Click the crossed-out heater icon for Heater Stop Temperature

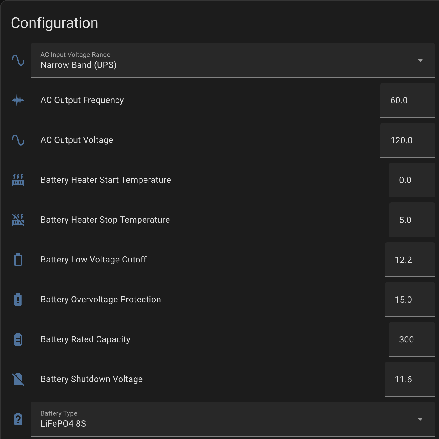tap(18, 220)
